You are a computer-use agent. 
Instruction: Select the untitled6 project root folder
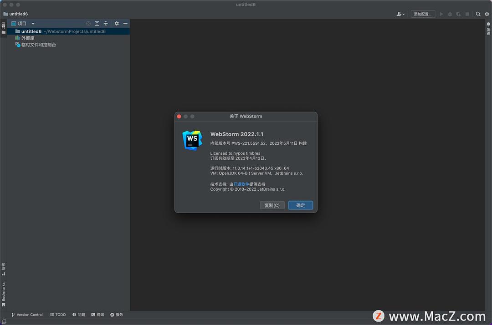tap(68, 31)
